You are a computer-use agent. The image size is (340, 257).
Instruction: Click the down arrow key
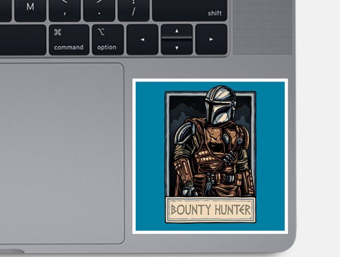[x=177, y=47]
